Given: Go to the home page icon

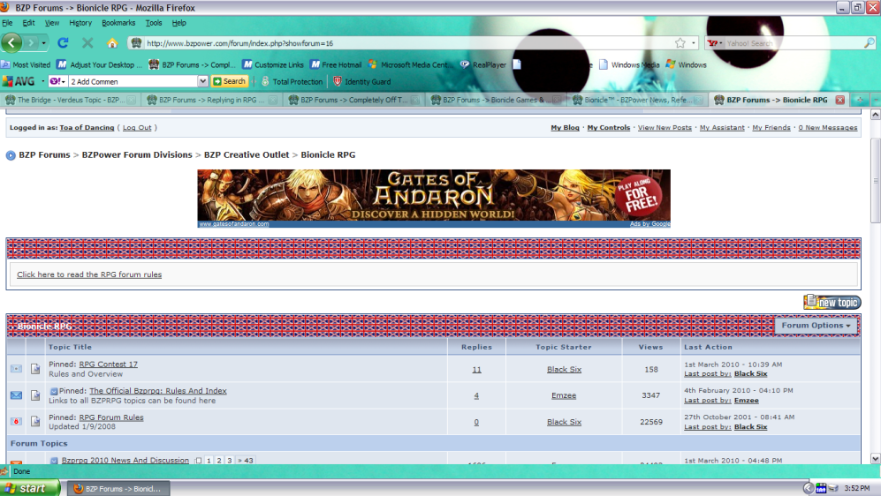Looking at the screenshot, I should (x=112, y=42).
